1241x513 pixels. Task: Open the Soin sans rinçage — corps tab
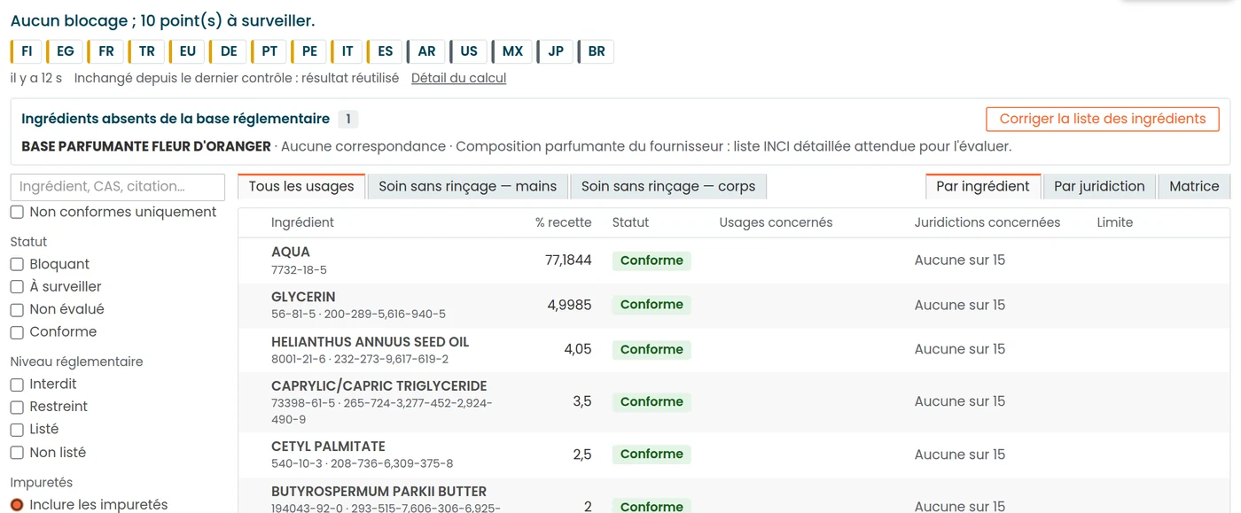point(668,186)
